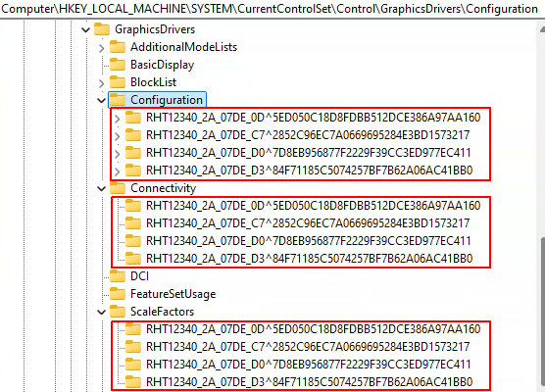Collapse the Connectivity key chevron

[101, 189]
